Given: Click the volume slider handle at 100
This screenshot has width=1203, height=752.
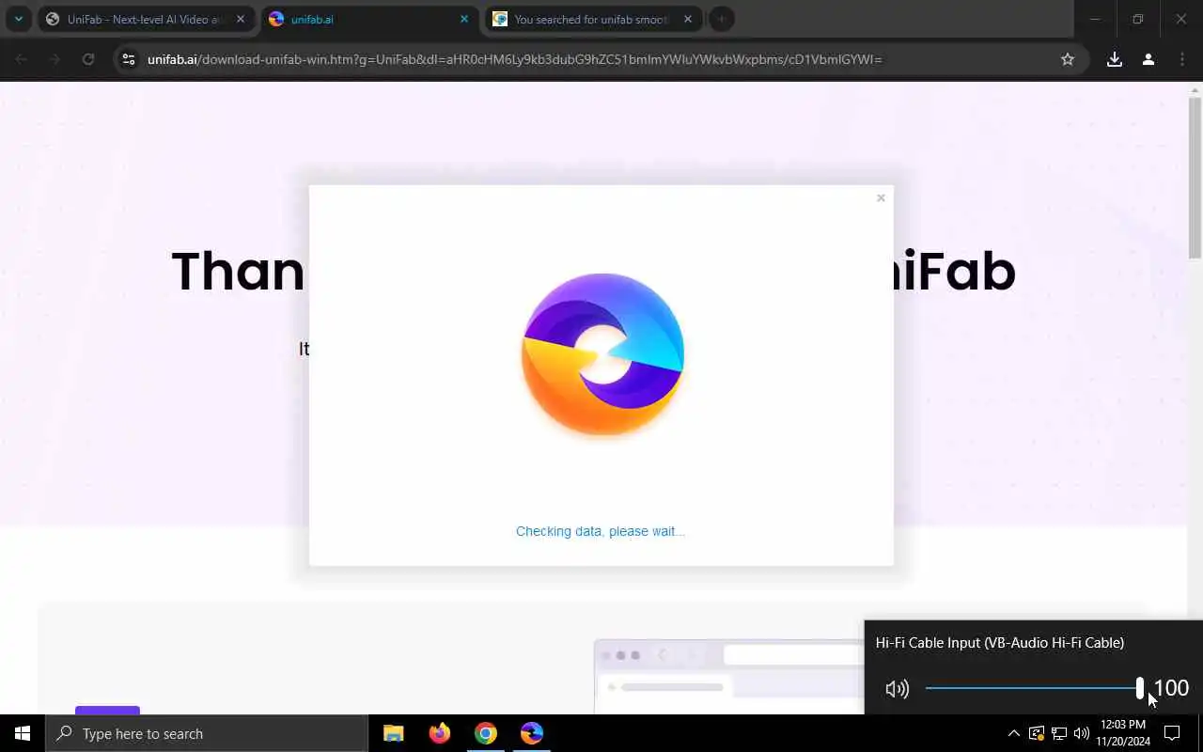Looking at the screenshot, I should 1140,688.
